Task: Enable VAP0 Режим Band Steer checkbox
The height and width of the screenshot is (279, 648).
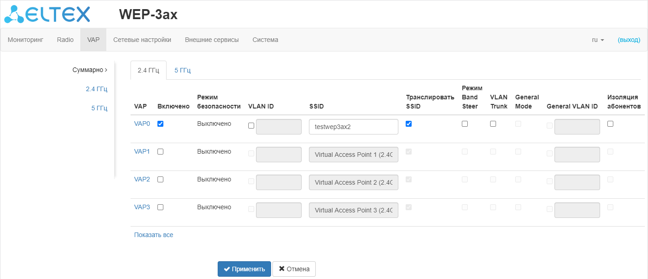Action: click(x=465, y=124)
